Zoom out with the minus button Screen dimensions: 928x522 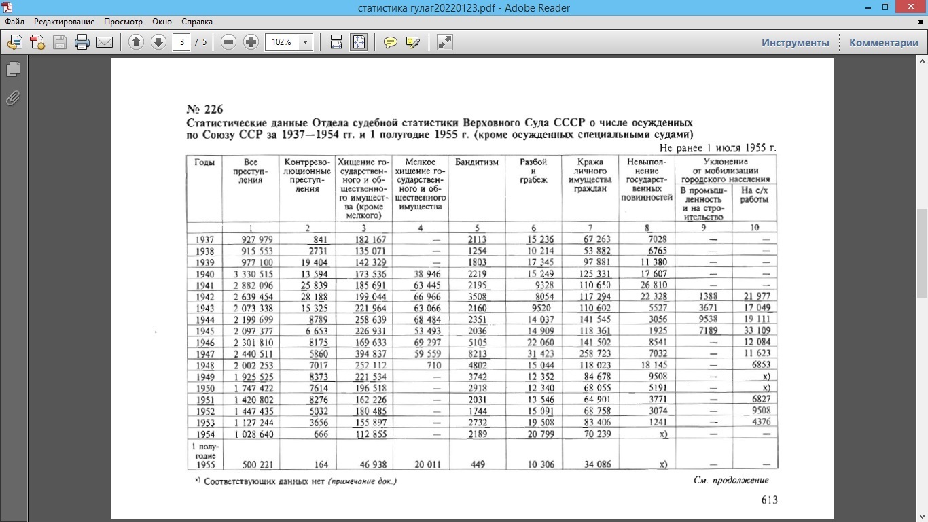(x=229, y=42)
